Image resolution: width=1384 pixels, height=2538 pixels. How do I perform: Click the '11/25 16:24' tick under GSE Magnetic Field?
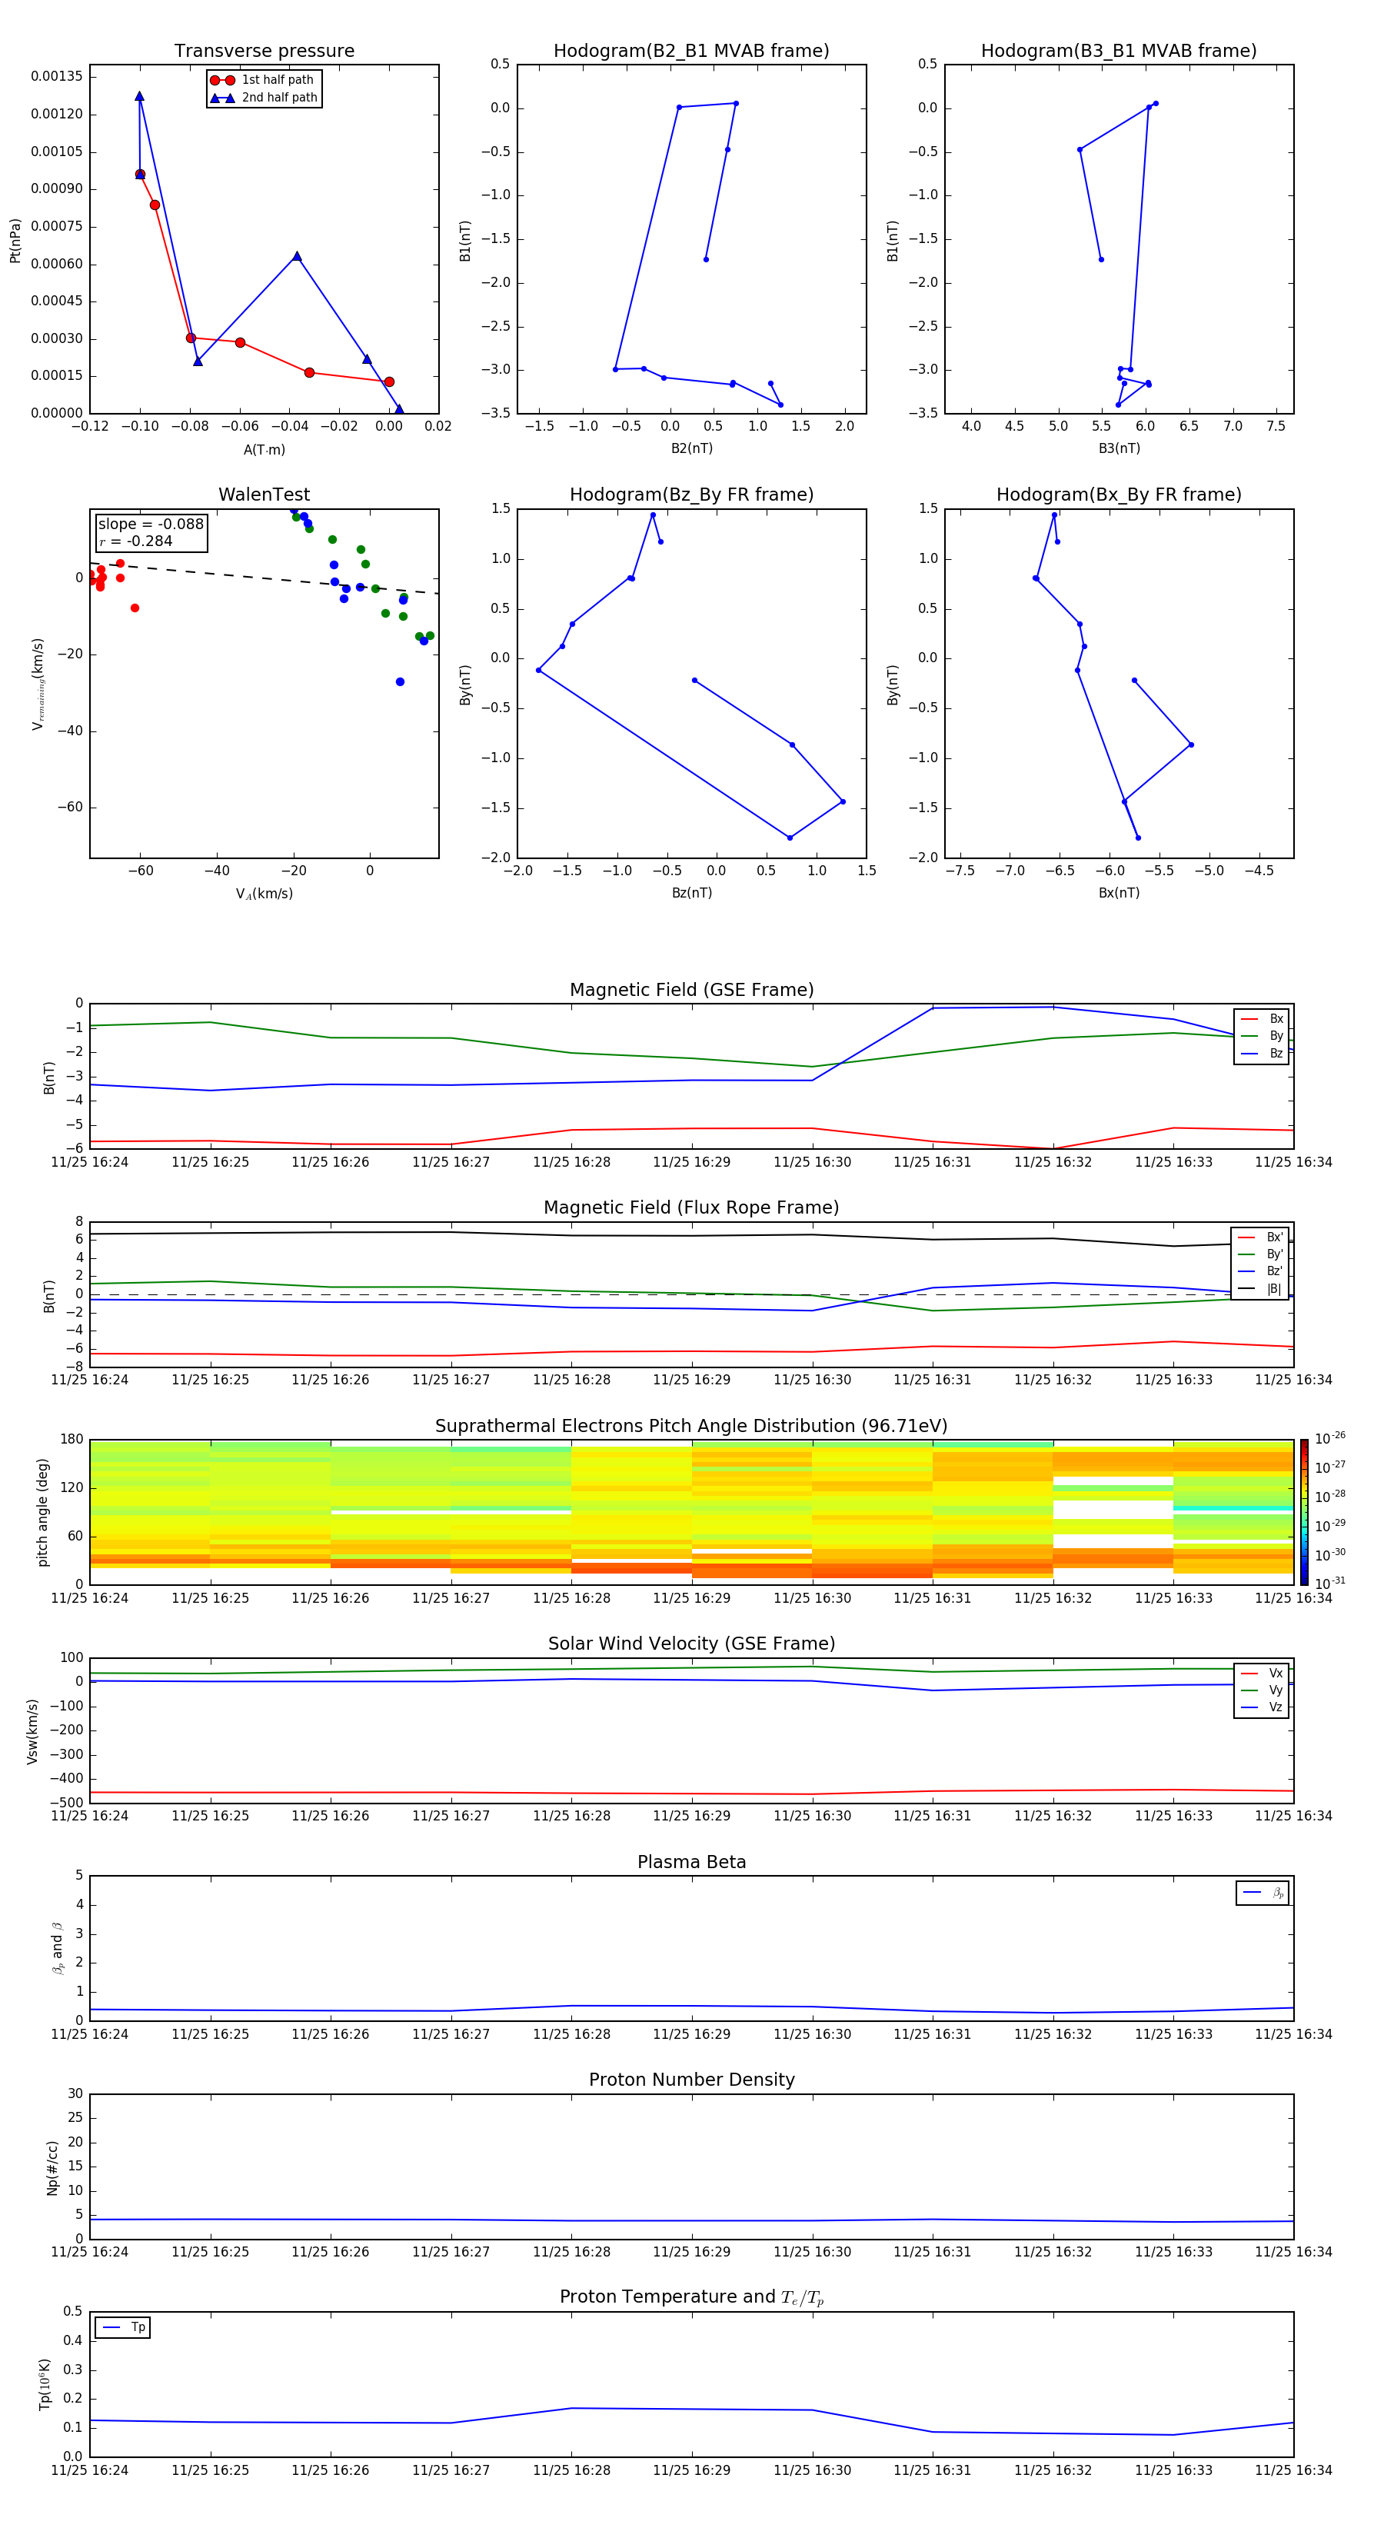click(x=90, y=1163)
